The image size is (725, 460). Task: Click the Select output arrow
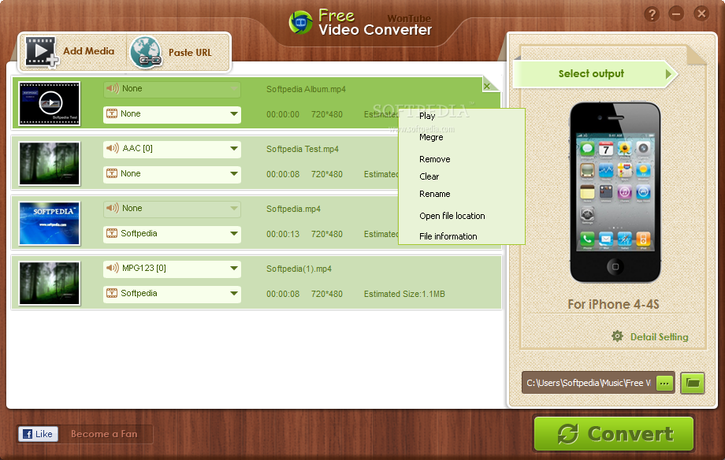click(668, 74)
